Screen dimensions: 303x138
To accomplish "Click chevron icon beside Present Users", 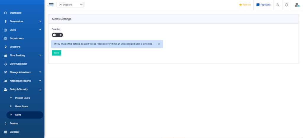I will pyautogui.click(x=11, y=98).
